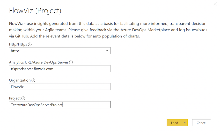Click the Organization field label
The width and height of the screenshot is (220, 135).
click(20, 80)
